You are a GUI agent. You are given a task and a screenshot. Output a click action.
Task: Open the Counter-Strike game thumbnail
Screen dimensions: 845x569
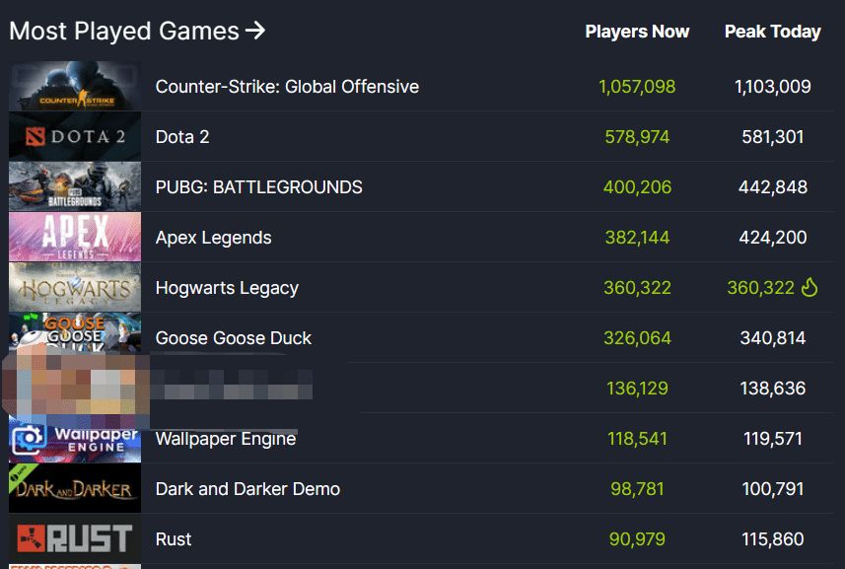(75, 86)
